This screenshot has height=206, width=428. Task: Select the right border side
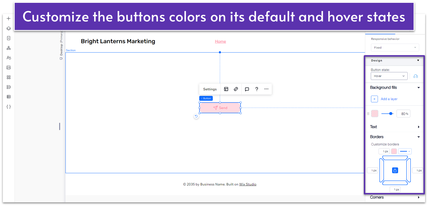(408, 170)
